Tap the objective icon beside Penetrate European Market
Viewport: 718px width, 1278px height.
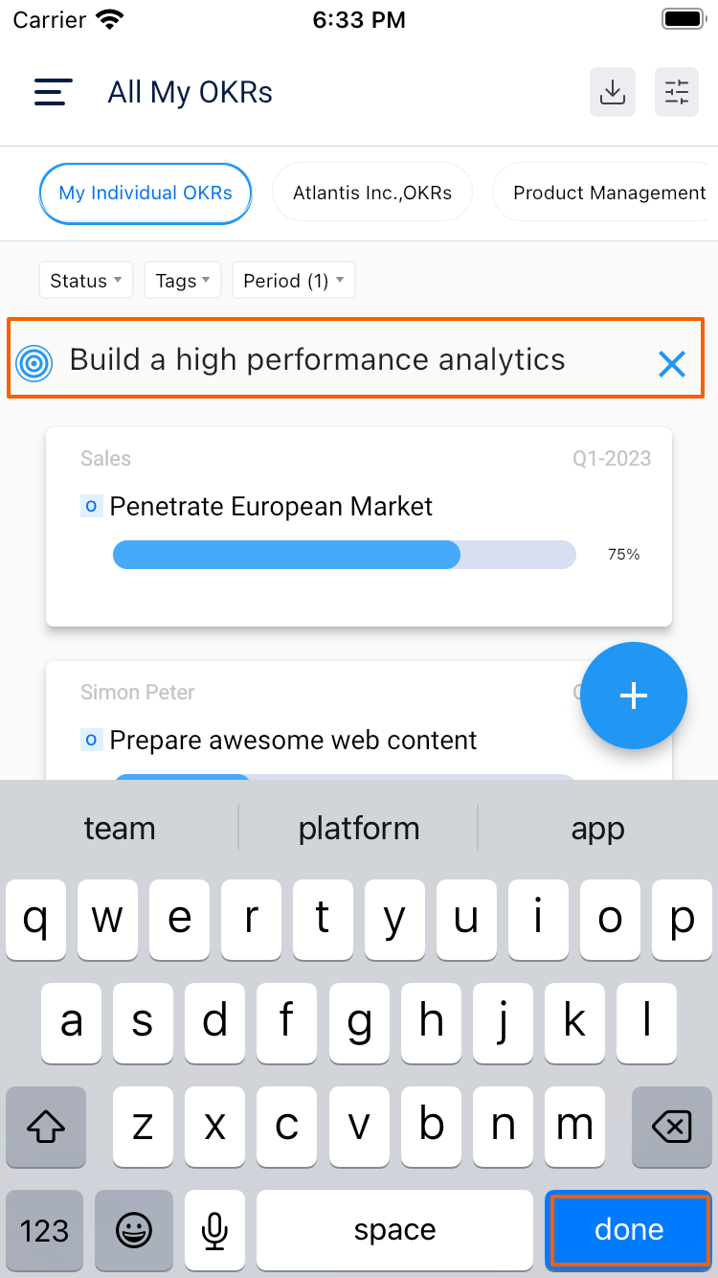click(x=91, y=505)
